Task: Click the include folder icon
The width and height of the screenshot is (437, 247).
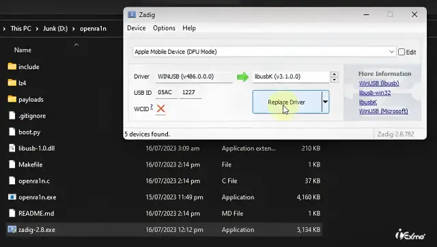Action: (12, 66)
